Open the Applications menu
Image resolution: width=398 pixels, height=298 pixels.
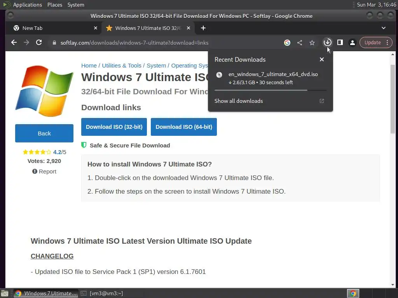click(x=28, y=5)
